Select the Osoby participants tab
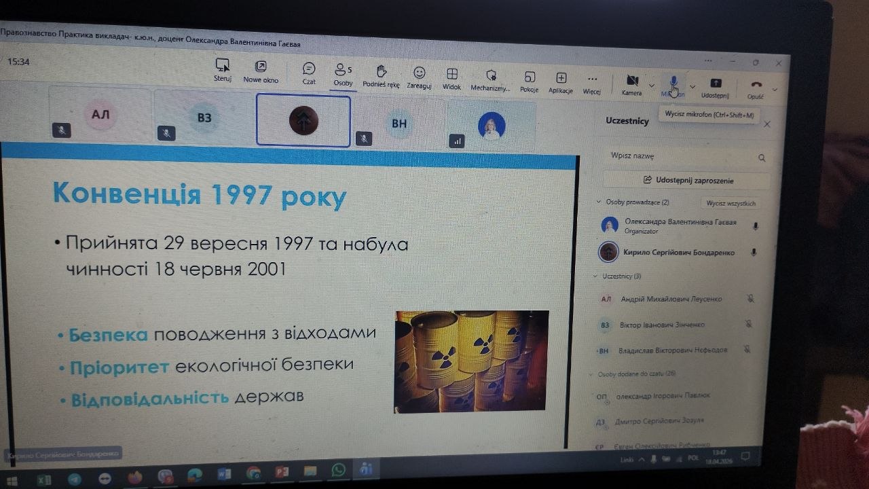Viewport: 869px width, 489px height. (x=342, y=73)
